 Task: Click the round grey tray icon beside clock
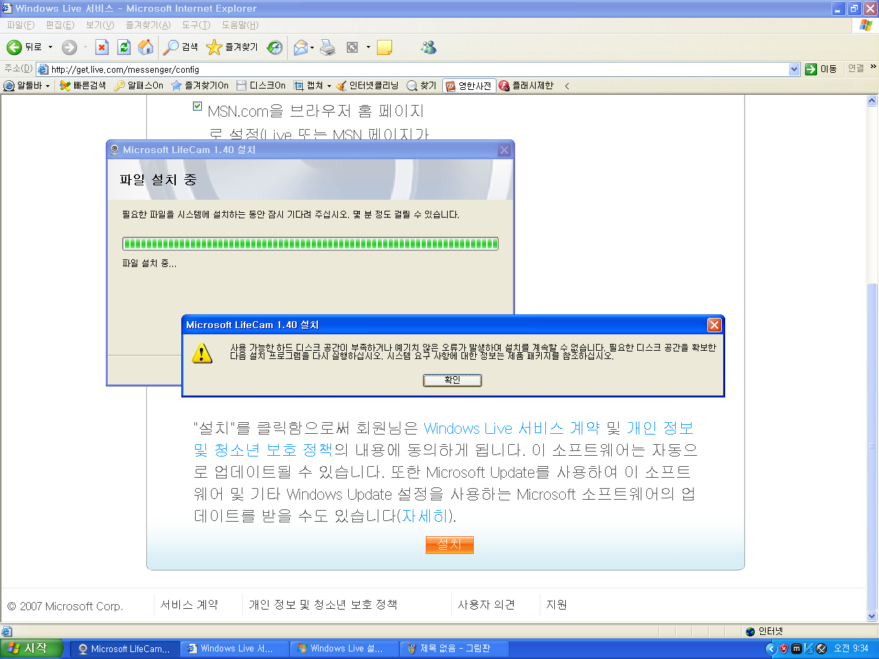[821, 648]
